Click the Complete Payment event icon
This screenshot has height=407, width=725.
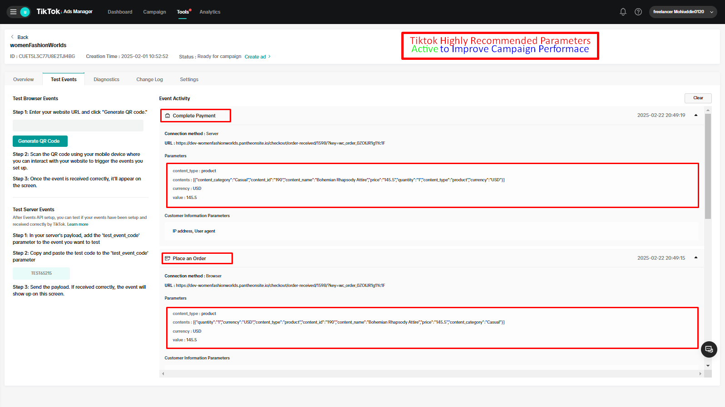click(x=168, y=116)
